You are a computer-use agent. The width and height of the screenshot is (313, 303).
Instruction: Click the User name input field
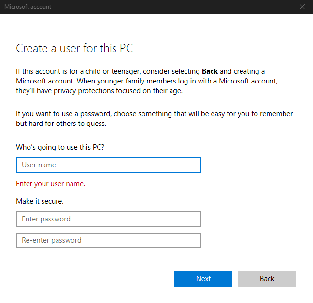pyautogui.click(x=109, y=165)
